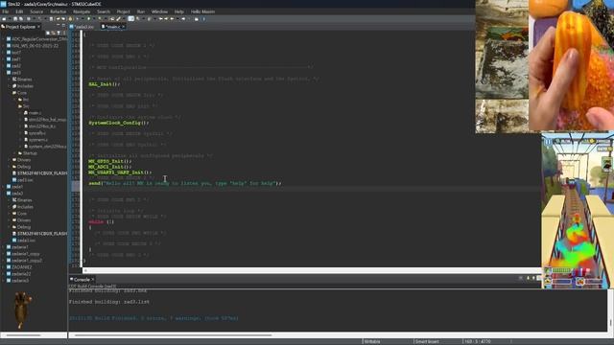This screenshot has width=614, height=345.
Task: Click the MX_ADC1_Init(); code line
Action: click(109, 167)
